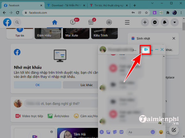Click the share page icon in address bar
This screenshot has height=138, width=185.
pyautogui.click(x=140, y=13)
